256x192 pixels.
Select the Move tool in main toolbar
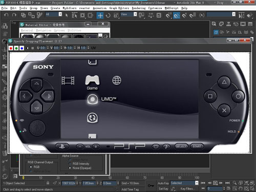(100, 15)
